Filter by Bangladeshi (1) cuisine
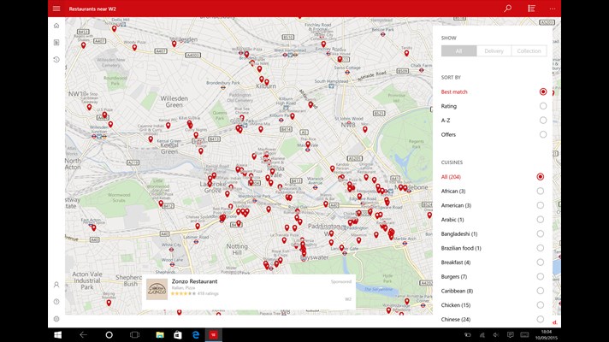609x342 pixels. coord(493,233)
